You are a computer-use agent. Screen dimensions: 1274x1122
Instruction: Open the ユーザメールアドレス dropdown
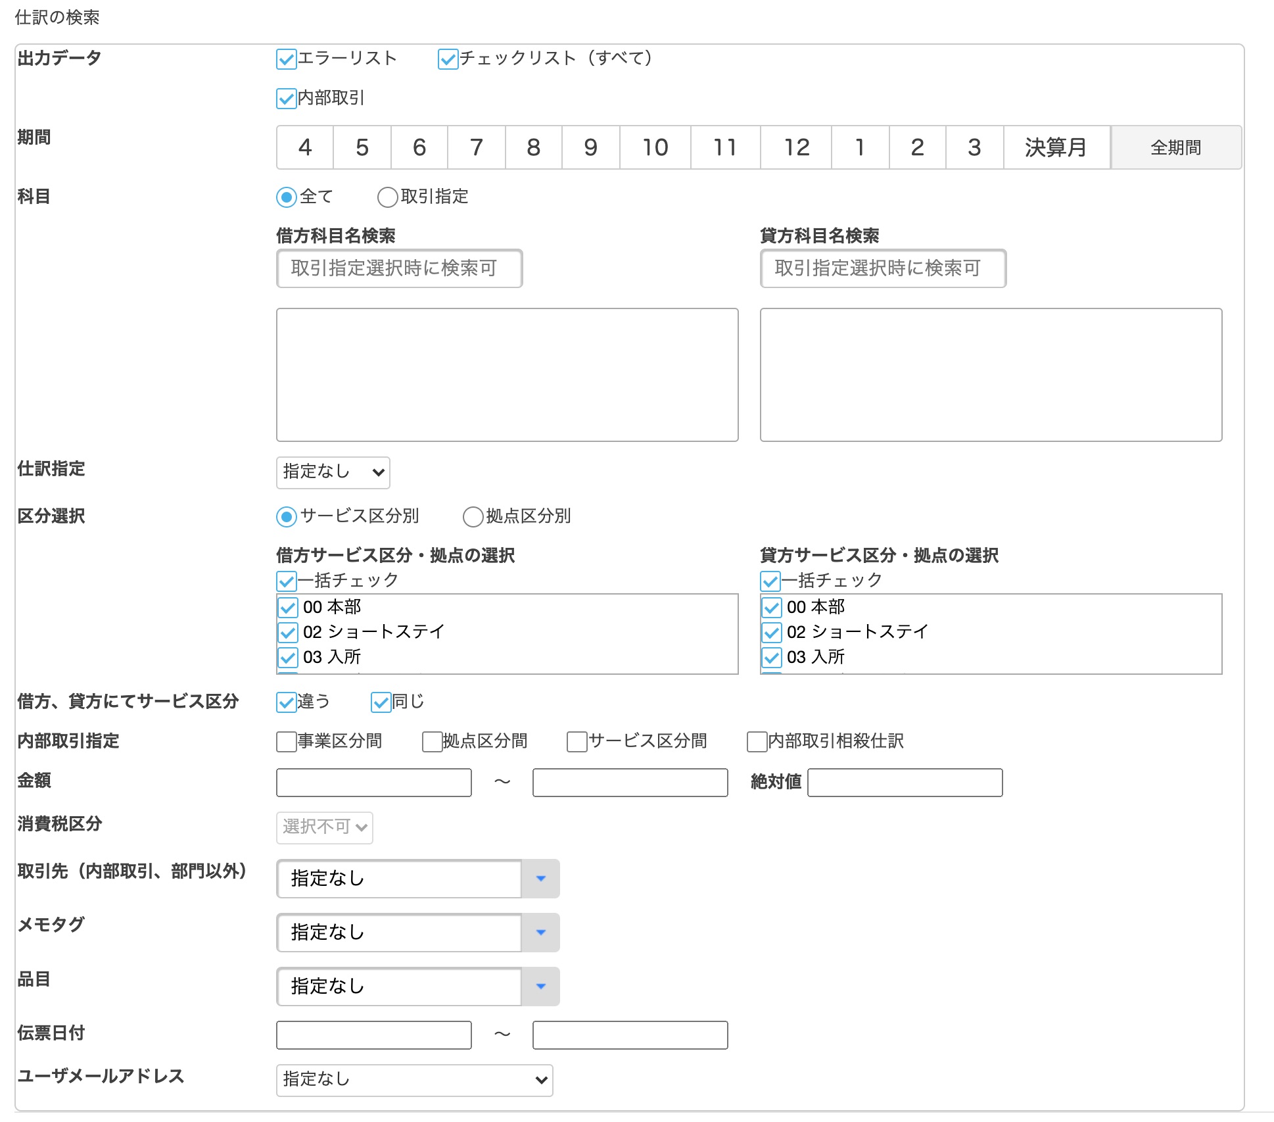point(415,1081)
